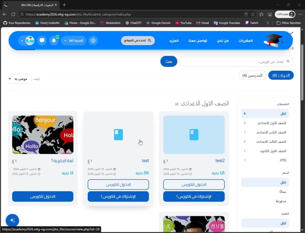Filter by الصف الثالث الاعدادى category
The height and width of the screenshot is (233, 305).
click(265, 142)
